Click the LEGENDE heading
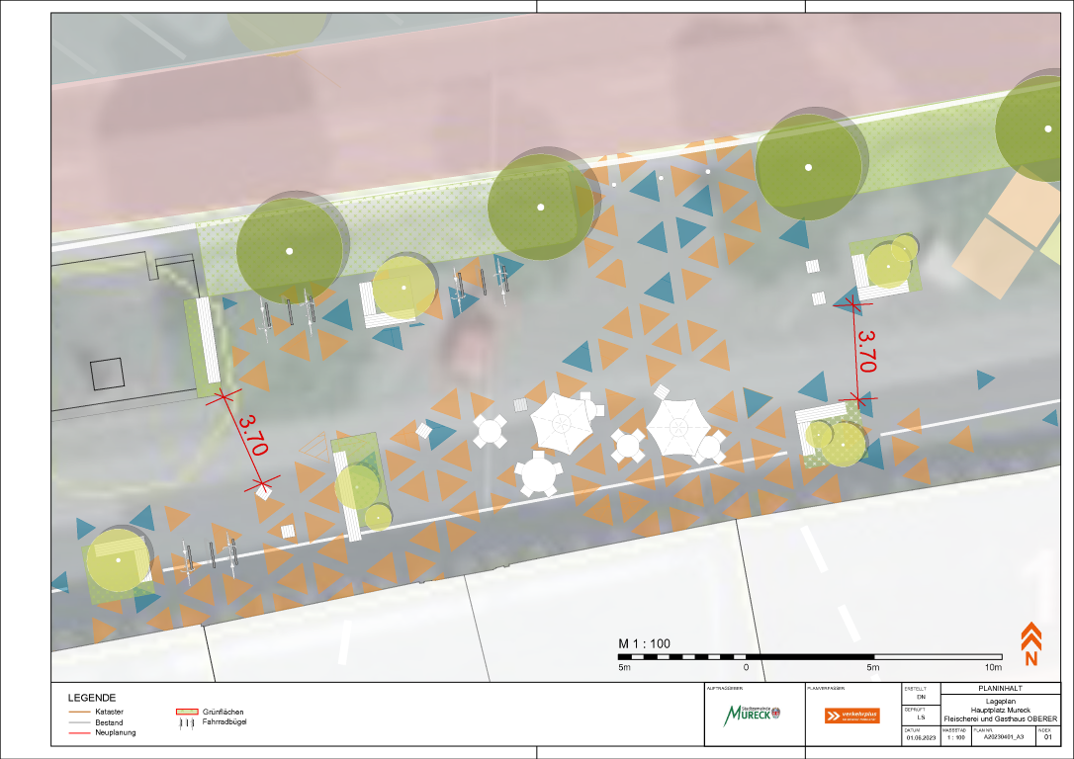 pyautogui.click(x=91, y=697)
